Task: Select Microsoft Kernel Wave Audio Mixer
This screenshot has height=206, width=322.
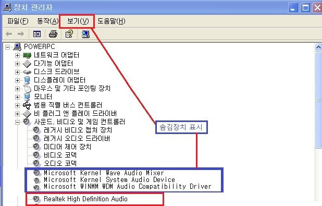Action: click(104, 173)
